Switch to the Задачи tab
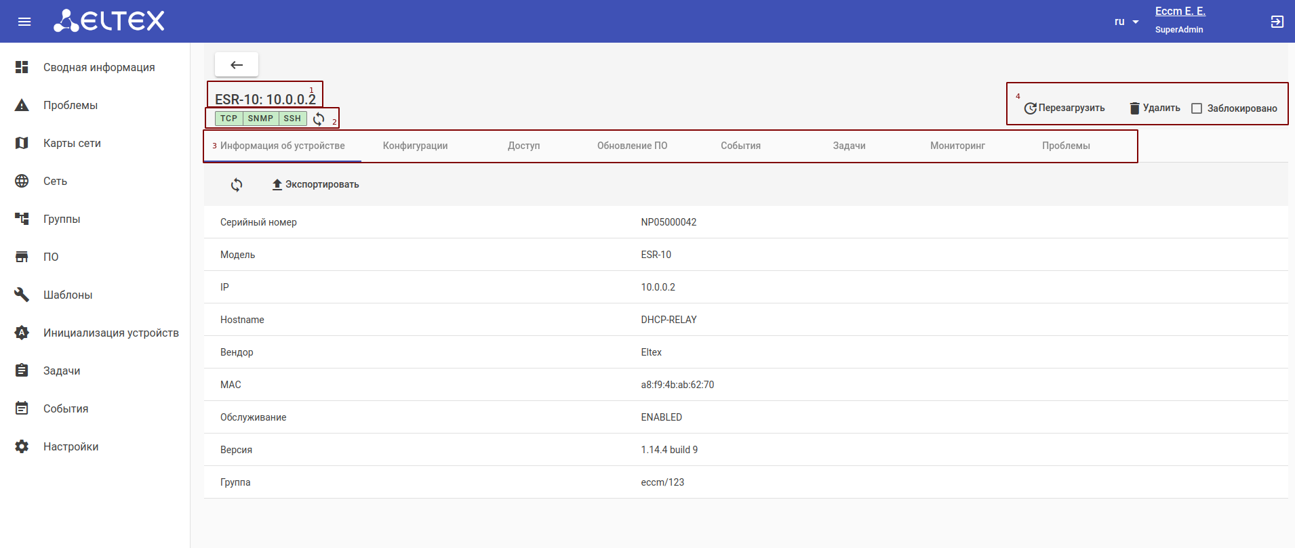Image resolution: width=1295 pixels, height=548 pixels. (x=850, y=146)
